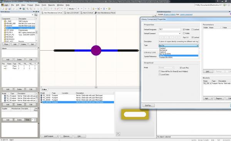This screenshot has width=231, height=141.
Task: Pin the SCH Library panel
Action: [36, 12]
